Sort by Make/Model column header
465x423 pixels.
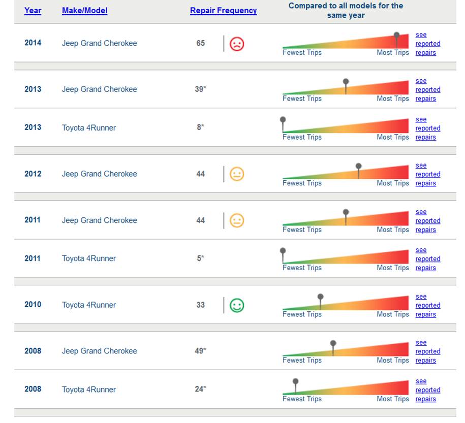(x=84, y=11)
